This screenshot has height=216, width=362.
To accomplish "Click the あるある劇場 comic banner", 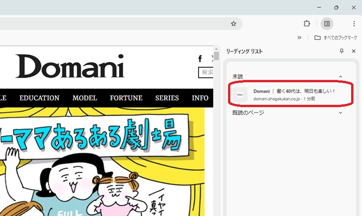I will click(x=102, y=162).
